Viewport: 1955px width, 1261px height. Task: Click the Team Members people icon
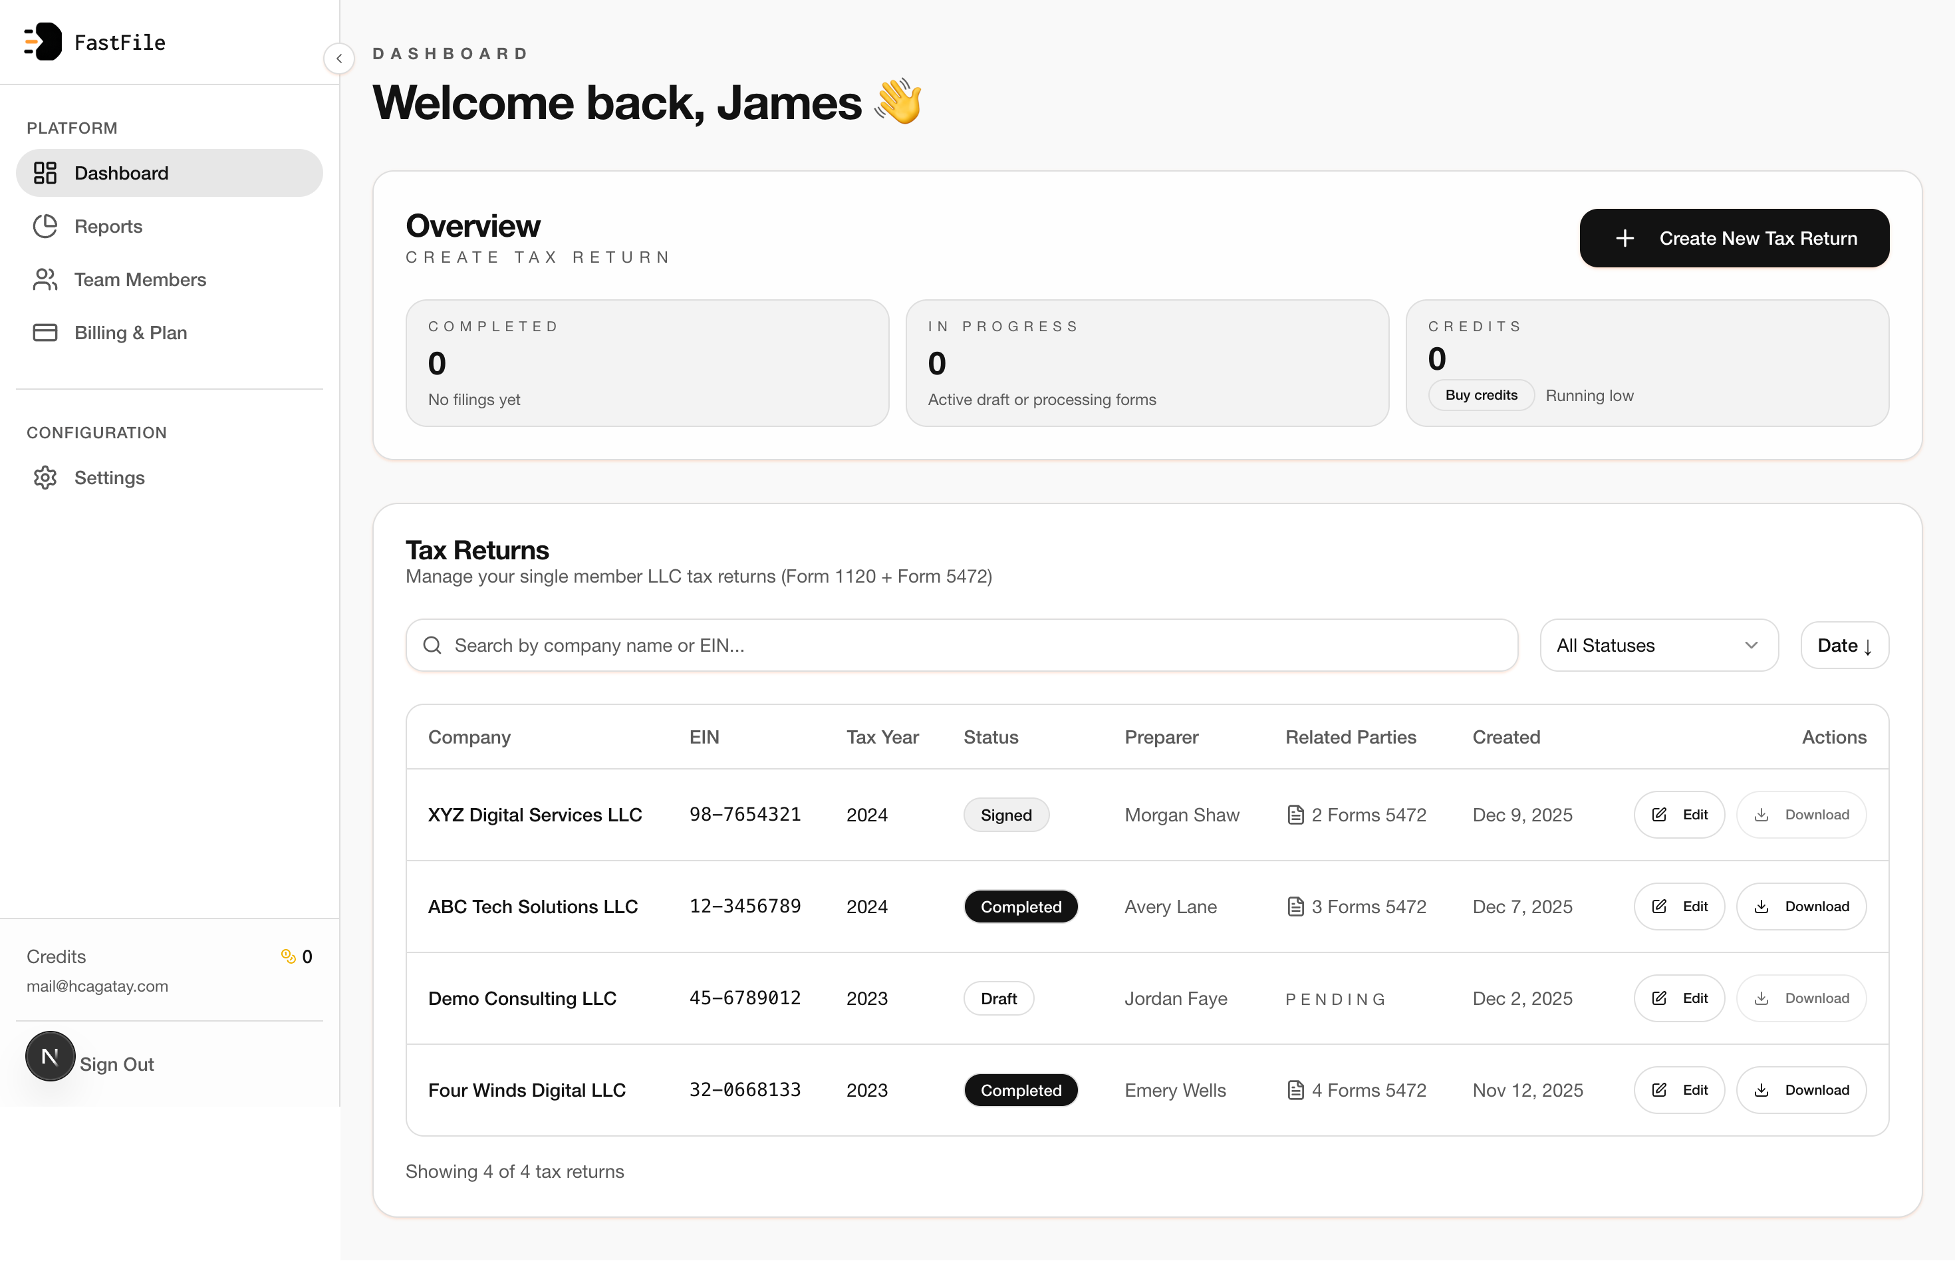[45, 279]
